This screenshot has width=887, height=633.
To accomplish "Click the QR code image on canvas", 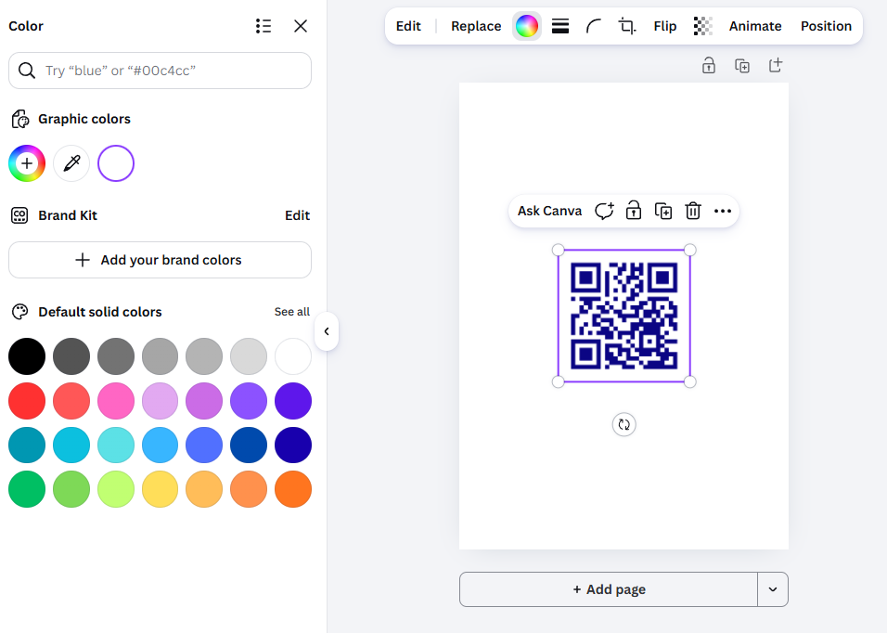I will (623, 316).
